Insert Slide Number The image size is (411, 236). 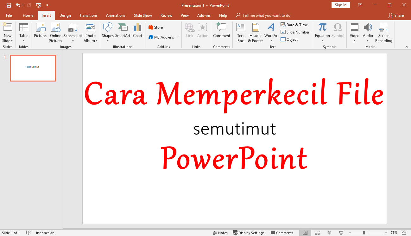pyautogui.click(x=295, y=32)
